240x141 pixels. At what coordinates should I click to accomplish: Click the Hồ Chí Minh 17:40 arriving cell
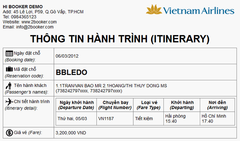click(217, 118)
